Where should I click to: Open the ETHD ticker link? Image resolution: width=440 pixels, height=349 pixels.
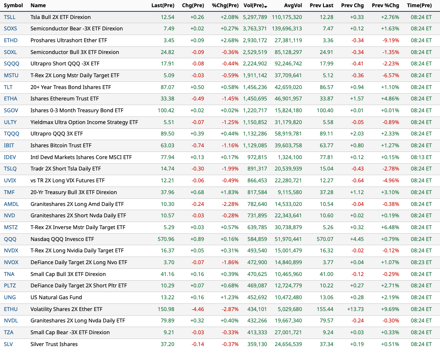tap(11, 41)
